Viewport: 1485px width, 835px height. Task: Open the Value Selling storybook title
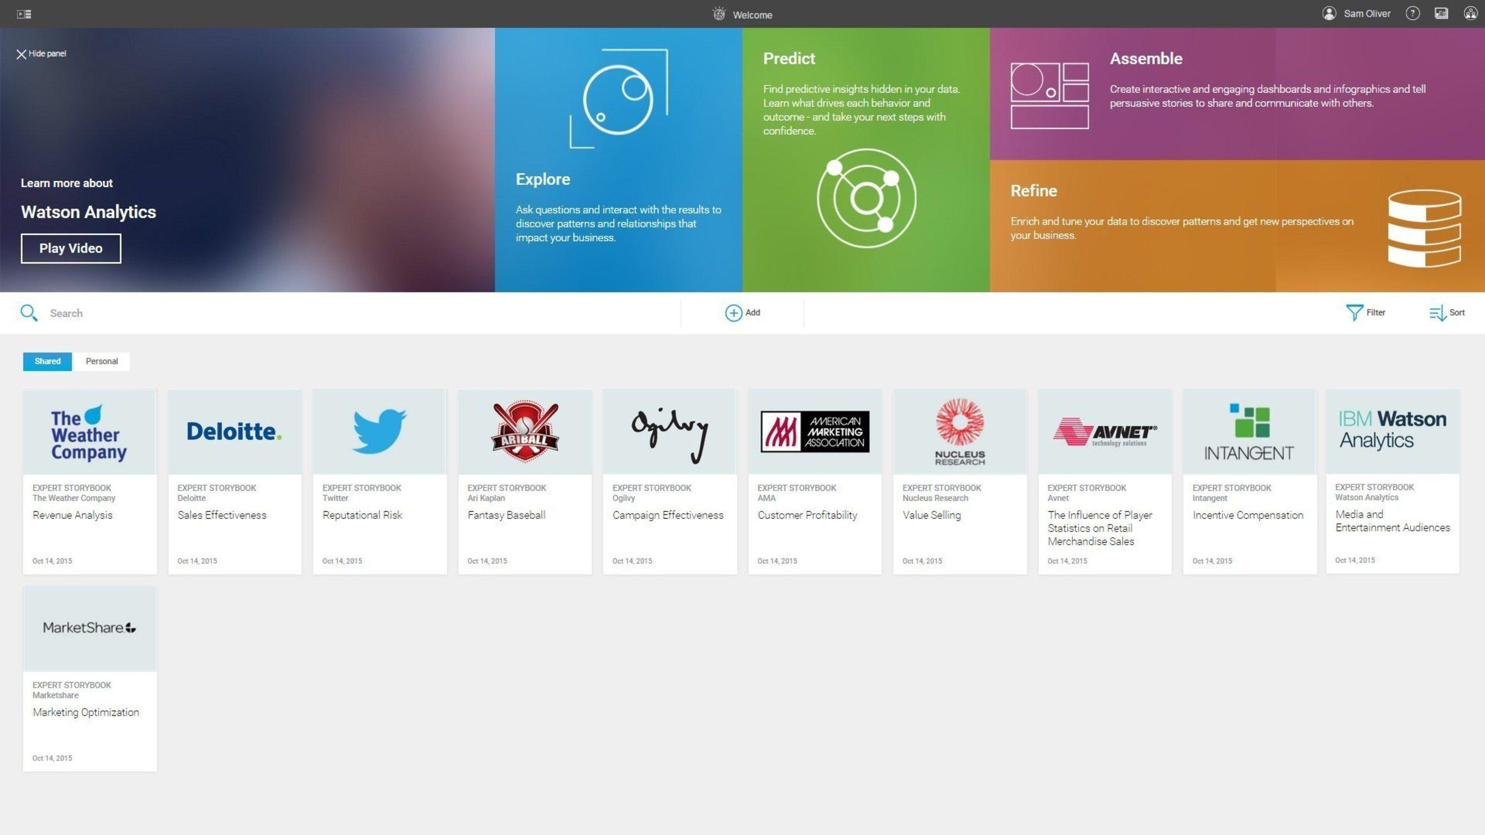(x=932, y=515)
